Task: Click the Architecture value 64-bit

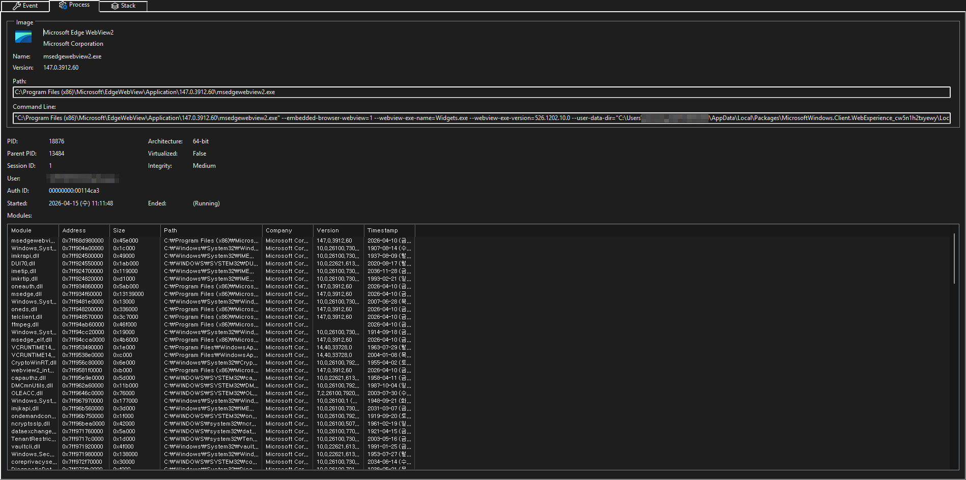Action: [x=201, y=141]
